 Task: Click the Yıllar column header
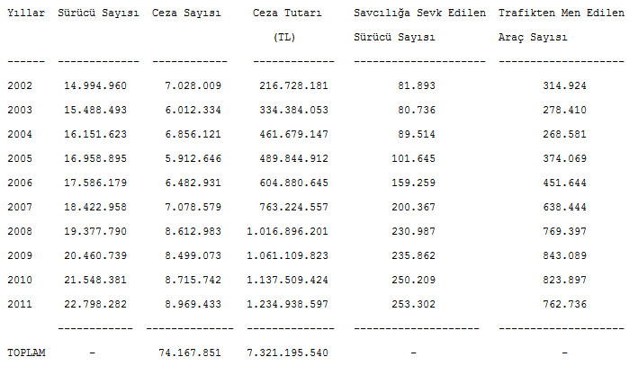pyautogui.click(x=26, y=13)
